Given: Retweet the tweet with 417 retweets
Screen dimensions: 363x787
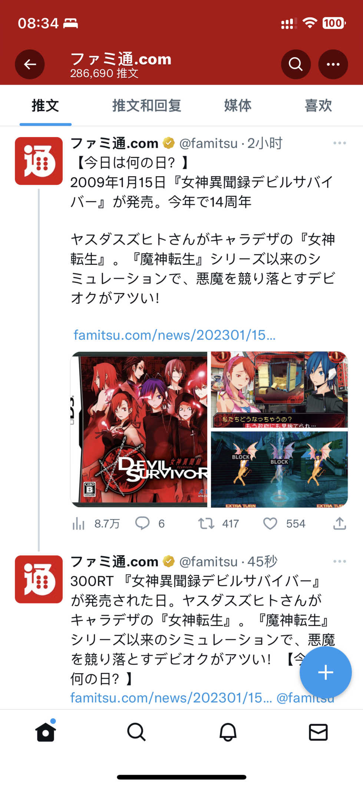Looking at the screenshot, I should coord(206,524).
